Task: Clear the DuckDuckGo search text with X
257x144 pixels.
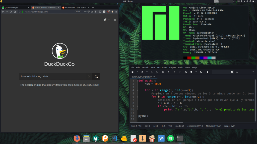Action: tap(89, 76)
